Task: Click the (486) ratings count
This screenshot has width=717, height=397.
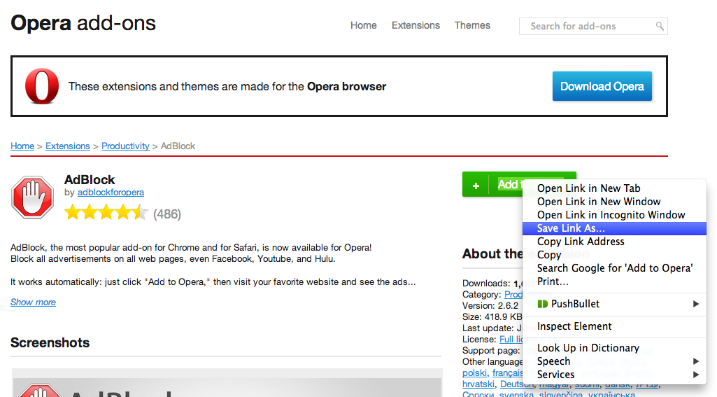Action: click(167, 214)
